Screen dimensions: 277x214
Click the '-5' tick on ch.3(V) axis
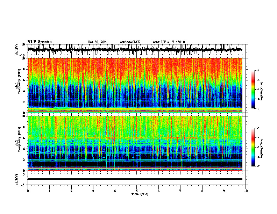pyautogui.click(x=23, y=185)
